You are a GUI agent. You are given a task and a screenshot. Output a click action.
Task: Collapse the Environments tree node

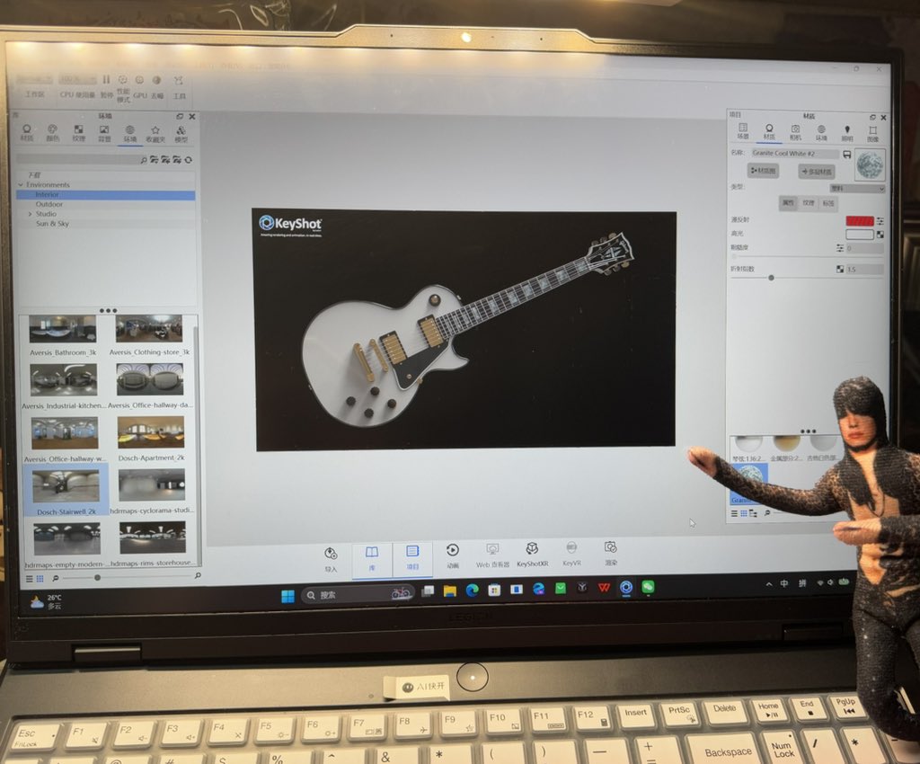coord(22,185)
